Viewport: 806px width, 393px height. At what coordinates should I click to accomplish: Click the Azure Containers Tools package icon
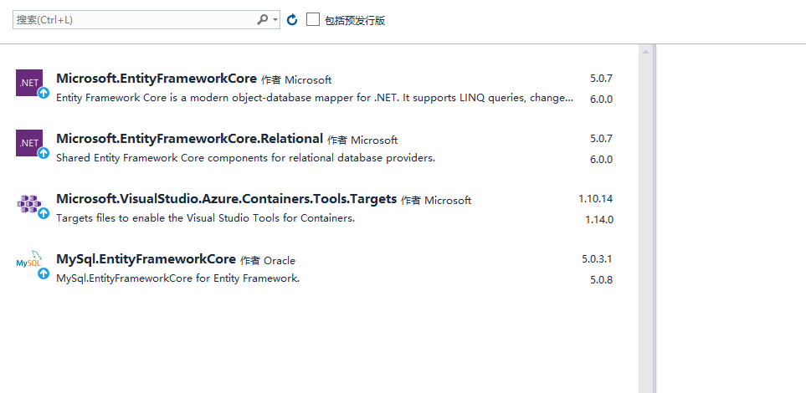tap(28, 203)
